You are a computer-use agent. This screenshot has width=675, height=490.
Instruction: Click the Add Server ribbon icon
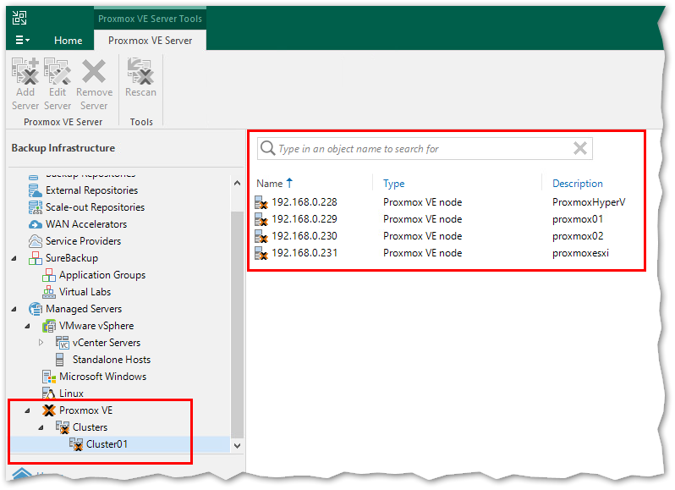point(25,73)
